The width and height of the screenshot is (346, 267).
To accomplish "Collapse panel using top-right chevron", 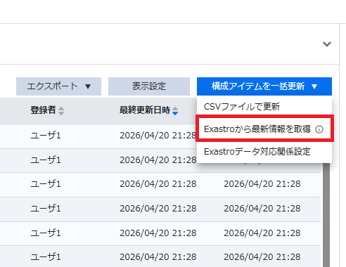I will pos(327,44).
